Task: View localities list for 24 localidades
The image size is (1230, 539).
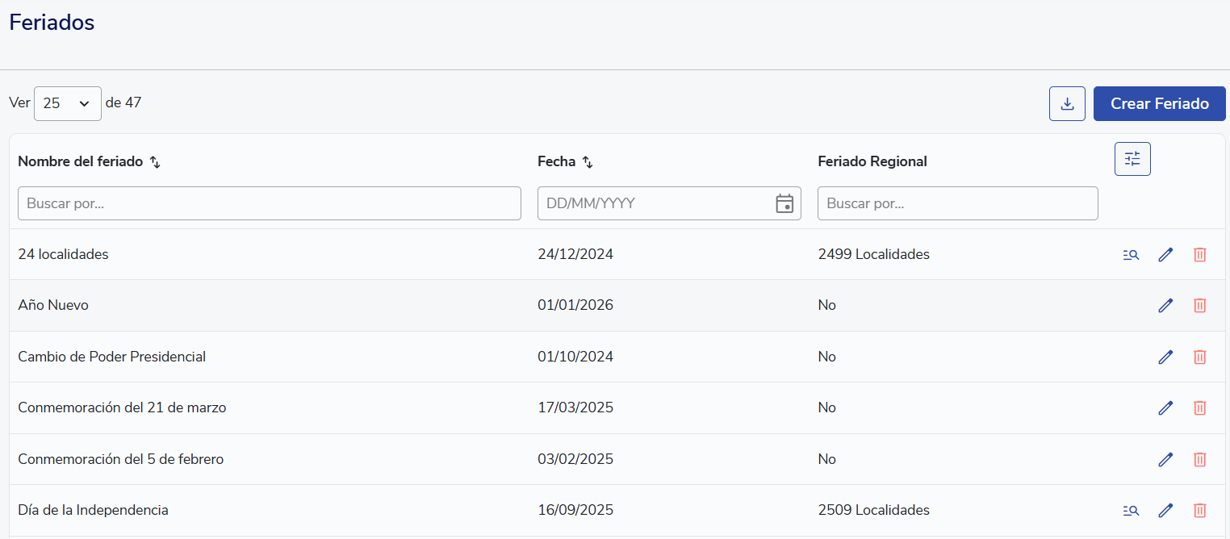Action: [1131, 255]
